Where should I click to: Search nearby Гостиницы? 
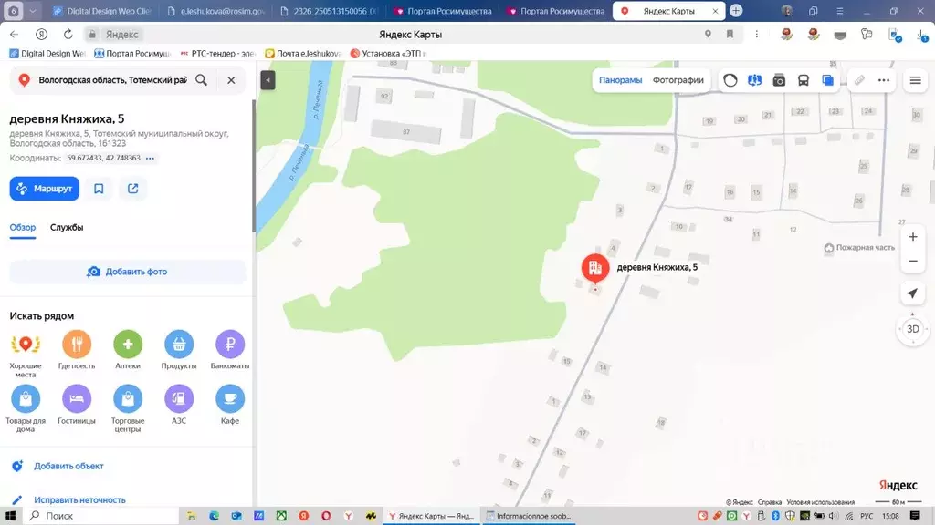click(77, 405)
